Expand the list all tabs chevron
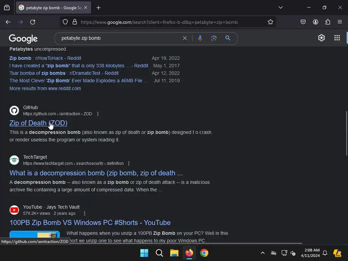 (280, 7)
